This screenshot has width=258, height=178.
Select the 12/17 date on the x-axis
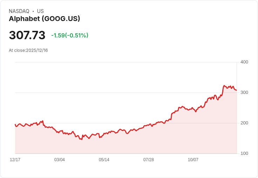(15, 160)
